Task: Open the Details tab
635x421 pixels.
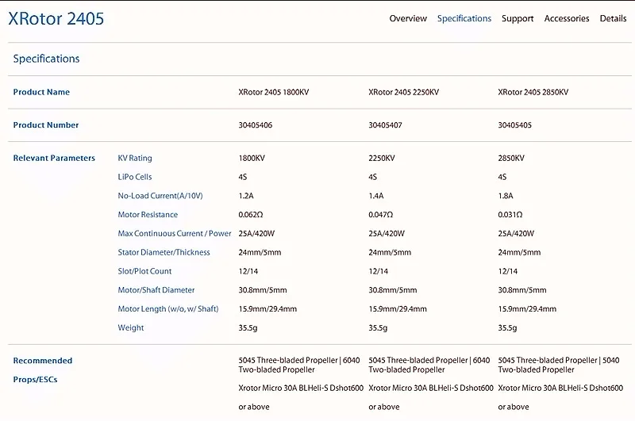Action: pos(613,18)
